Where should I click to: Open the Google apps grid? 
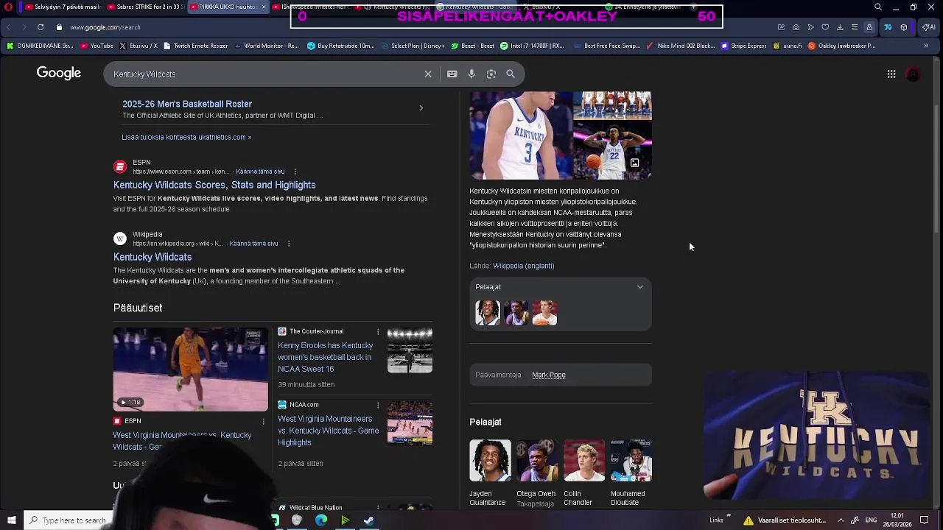(891, 74)
